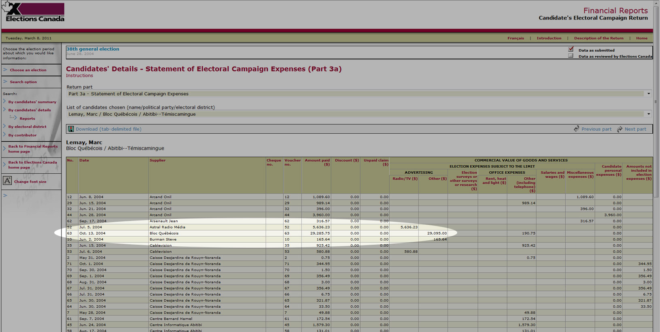Switch to Français in top navigation
Viewport: 660px width, 332px height.
[x=516, y=38]
